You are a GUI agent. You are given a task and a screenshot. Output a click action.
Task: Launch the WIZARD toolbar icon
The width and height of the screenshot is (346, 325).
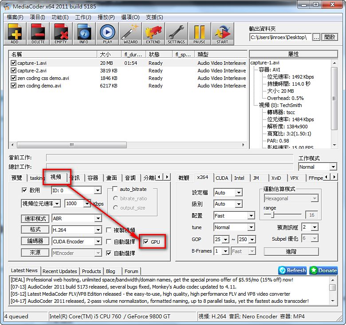(x=130, y=34)
